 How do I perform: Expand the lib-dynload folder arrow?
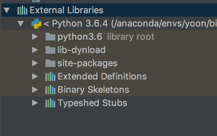tap(35, 50)
